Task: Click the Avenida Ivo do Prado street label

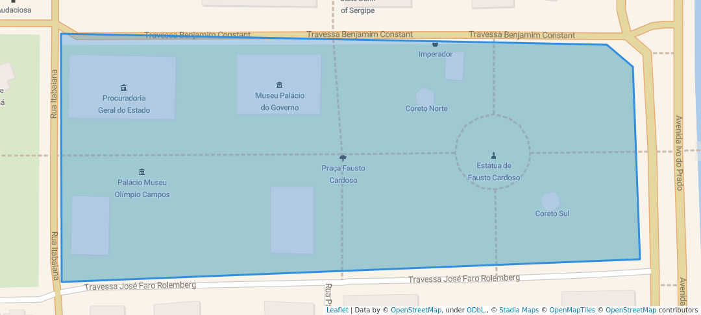Action: coord(679,153)
